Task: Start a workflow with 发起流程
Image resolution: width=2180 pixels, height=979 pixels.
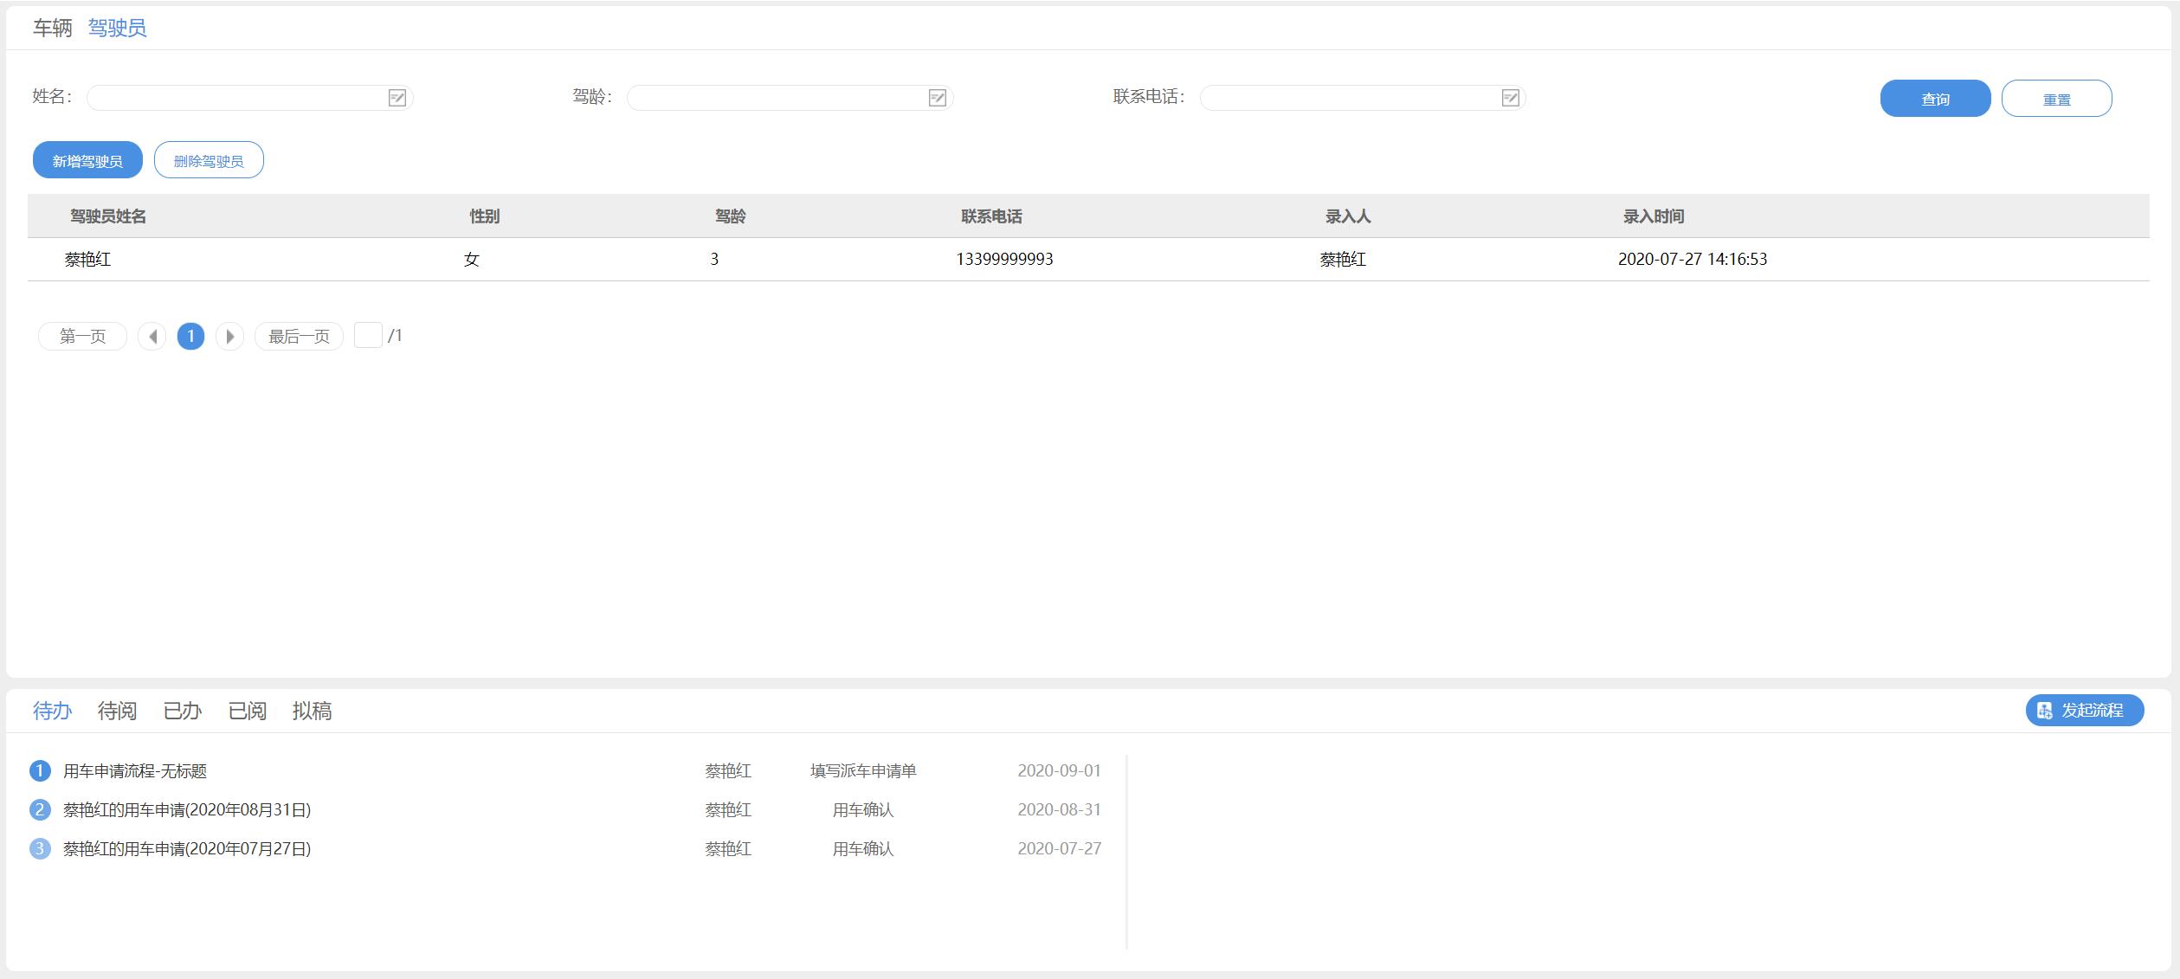Action: [2084, 710]
